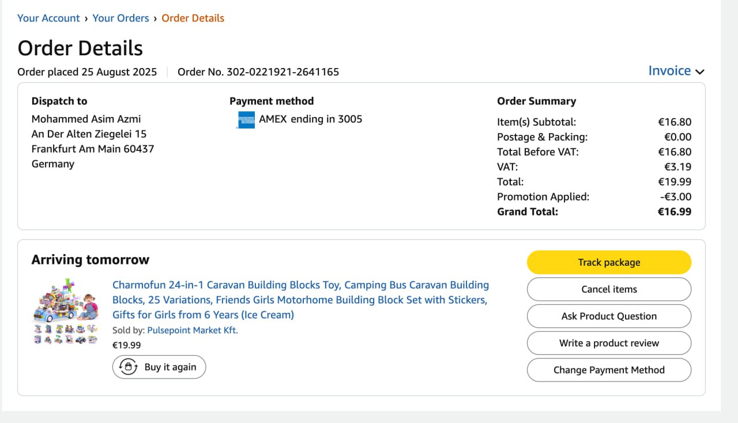Click the Grand Total amount €16.99
The height and width of the screenshot is (423, 738).
[674, 211]
